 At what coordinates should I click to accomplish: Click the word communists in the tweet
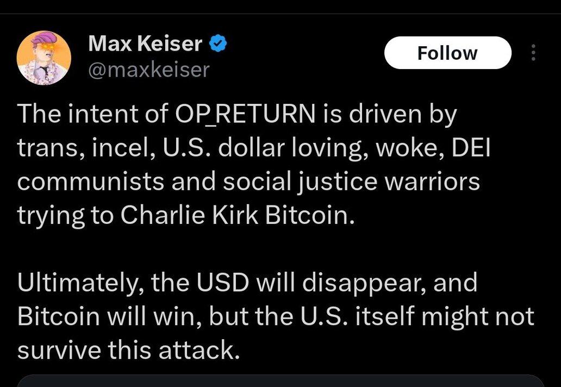(91, 182)
